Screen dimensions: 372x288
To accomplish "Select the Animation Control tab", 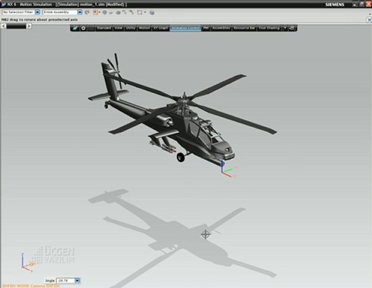I will [x=186, y=28].
